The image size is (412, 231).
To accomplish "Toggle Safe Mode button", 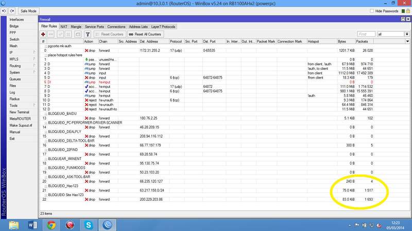I will click(28, 11).
